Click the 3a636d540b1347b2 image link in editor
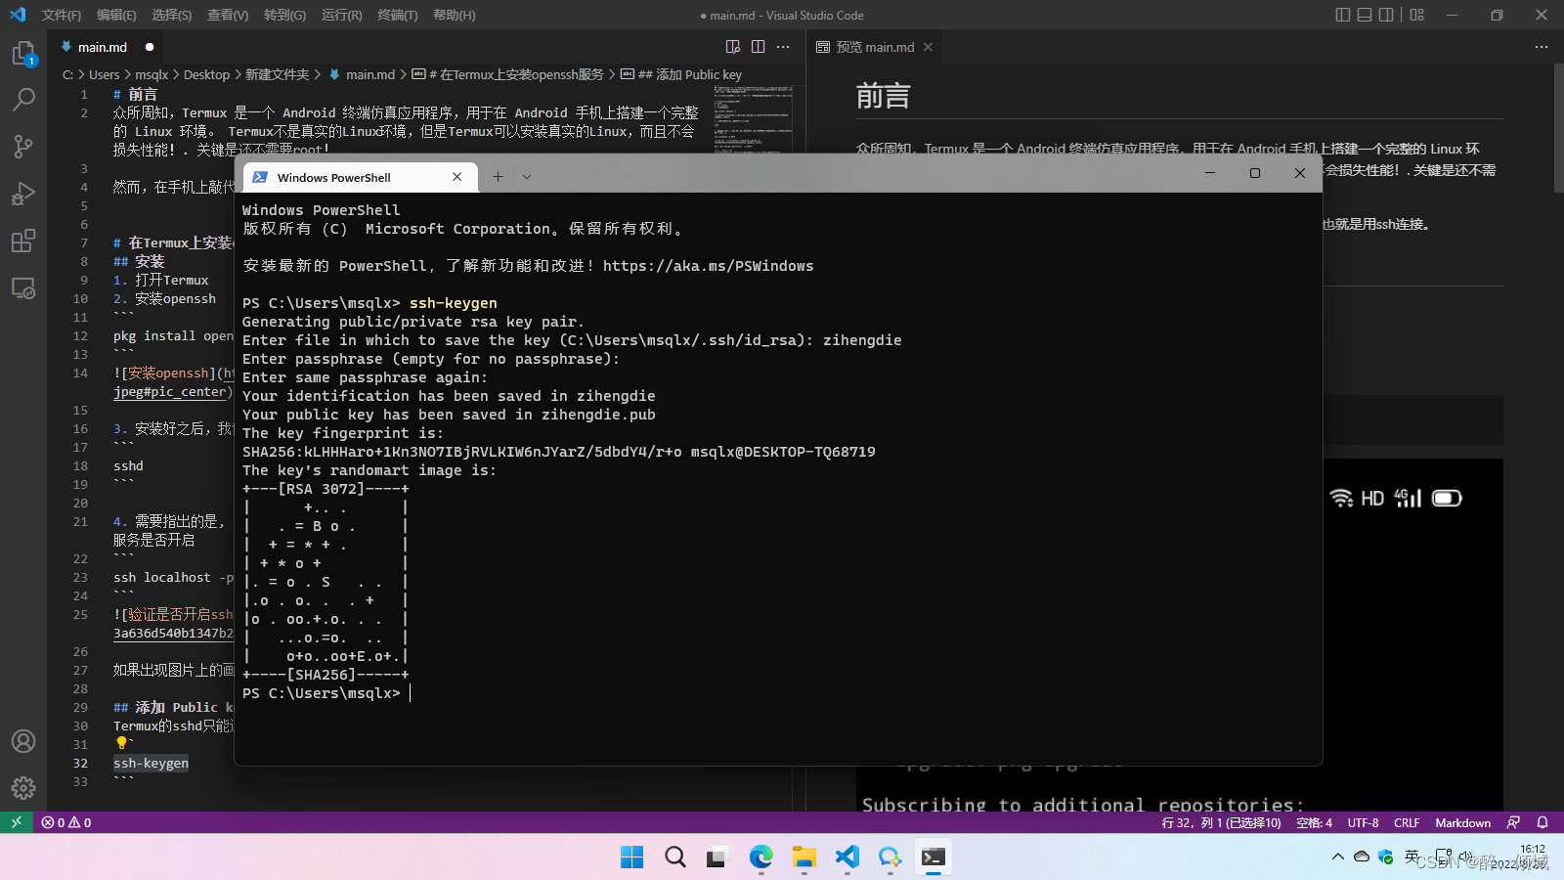 point(173,634)
